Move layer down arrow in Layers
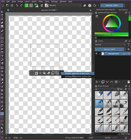 [x=107, y=82]
